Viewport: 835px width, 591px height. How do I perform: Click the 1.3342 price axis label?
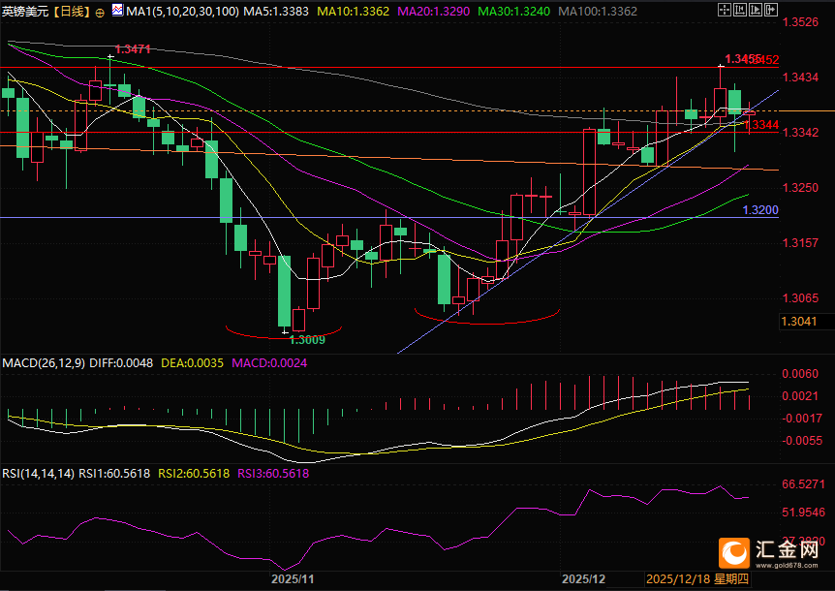[x=800, y=132]
